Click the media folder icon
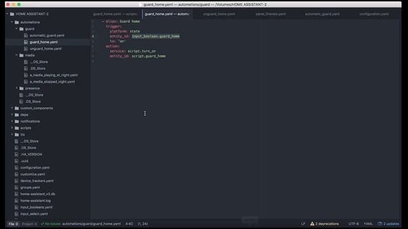Image resolution: width=408 pixels, height=229 pixels. 22,55
